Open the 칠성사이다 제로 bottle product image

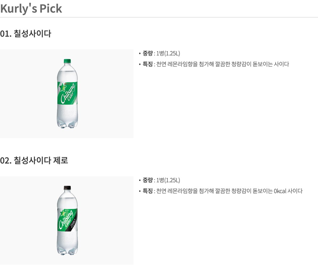click(67, 220)
